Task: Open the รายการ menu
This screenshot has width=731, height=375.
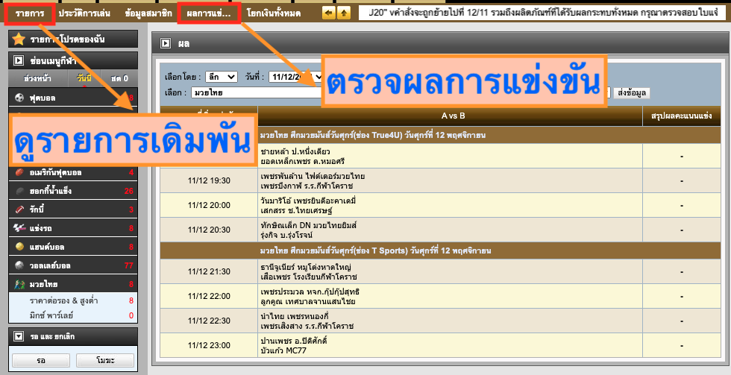Action: click(x=31, y=13)
